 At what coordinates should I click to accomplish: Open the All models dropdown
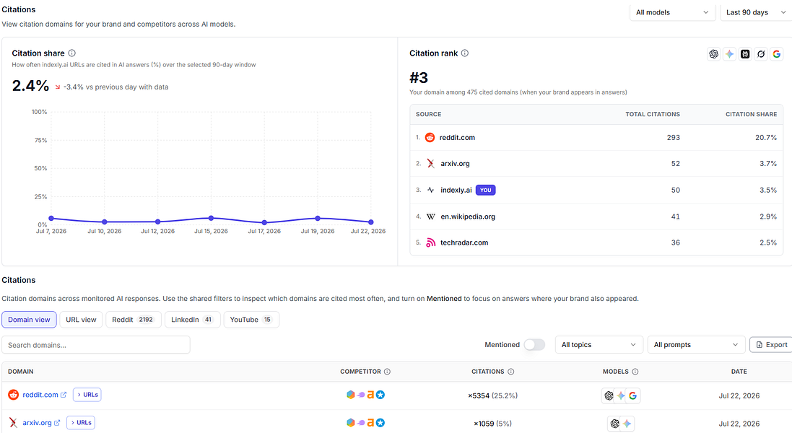click(672, 12)
